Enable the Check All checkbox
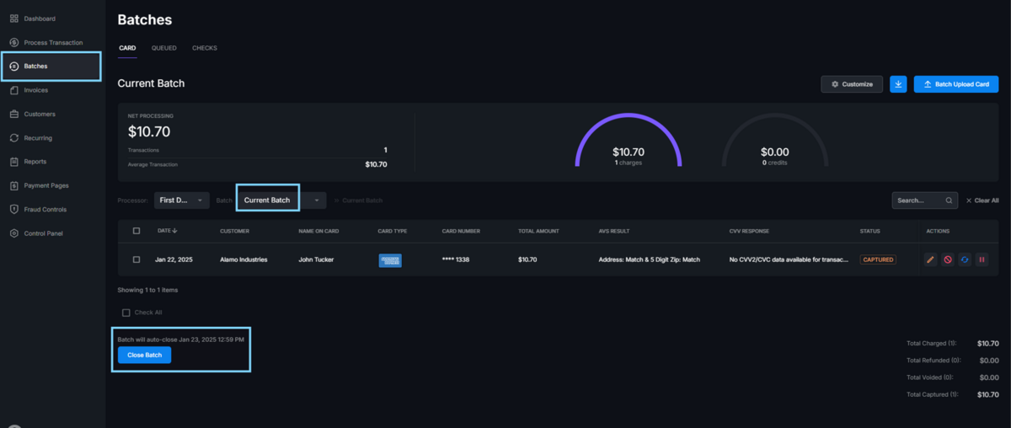1011x428 pixels. point(126,313)
